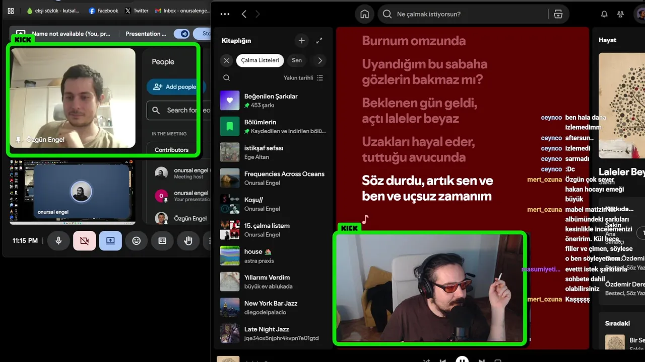The width and height of the screenshot is (645, 362).
Task: Open Browse icon in Spotify search bar
Action: 558,14
